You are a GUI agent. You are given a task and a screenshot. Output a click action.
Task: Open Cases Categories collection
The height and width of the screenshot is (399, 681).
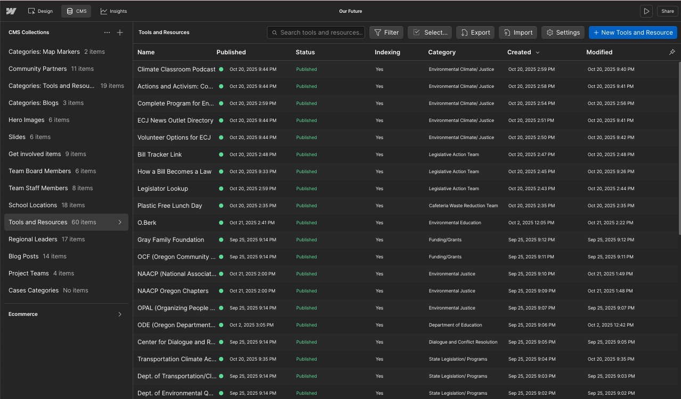tap(66, 290)
